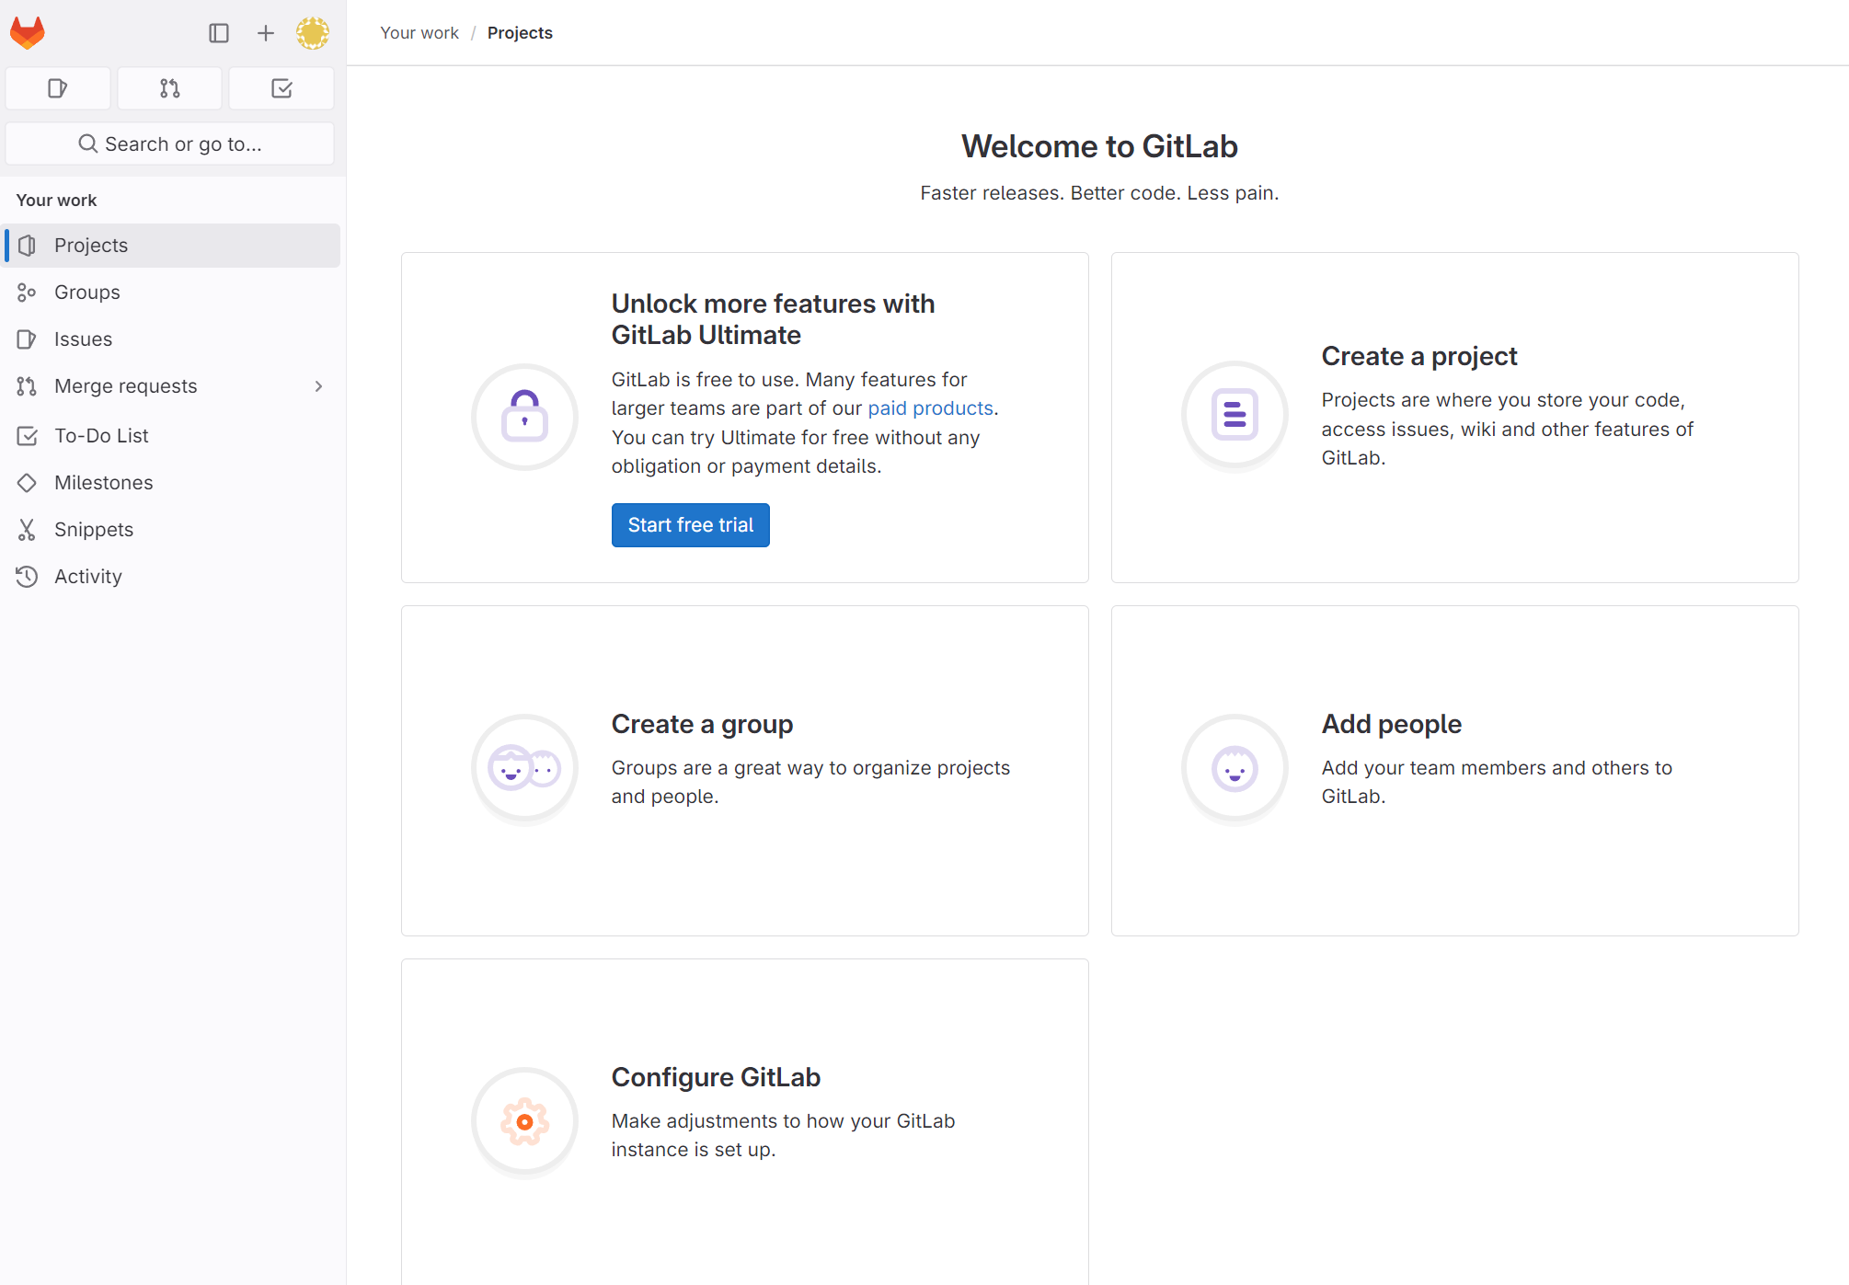Viewport: 1849px width, 1285px height.
Task: Click the To-Do List checkmark icon
Action: point(28,436)
